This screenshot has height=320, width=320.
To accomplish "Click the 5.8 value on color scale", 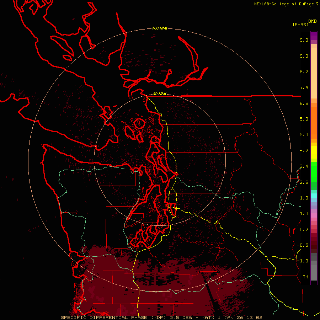I will [x=304, y=119].
